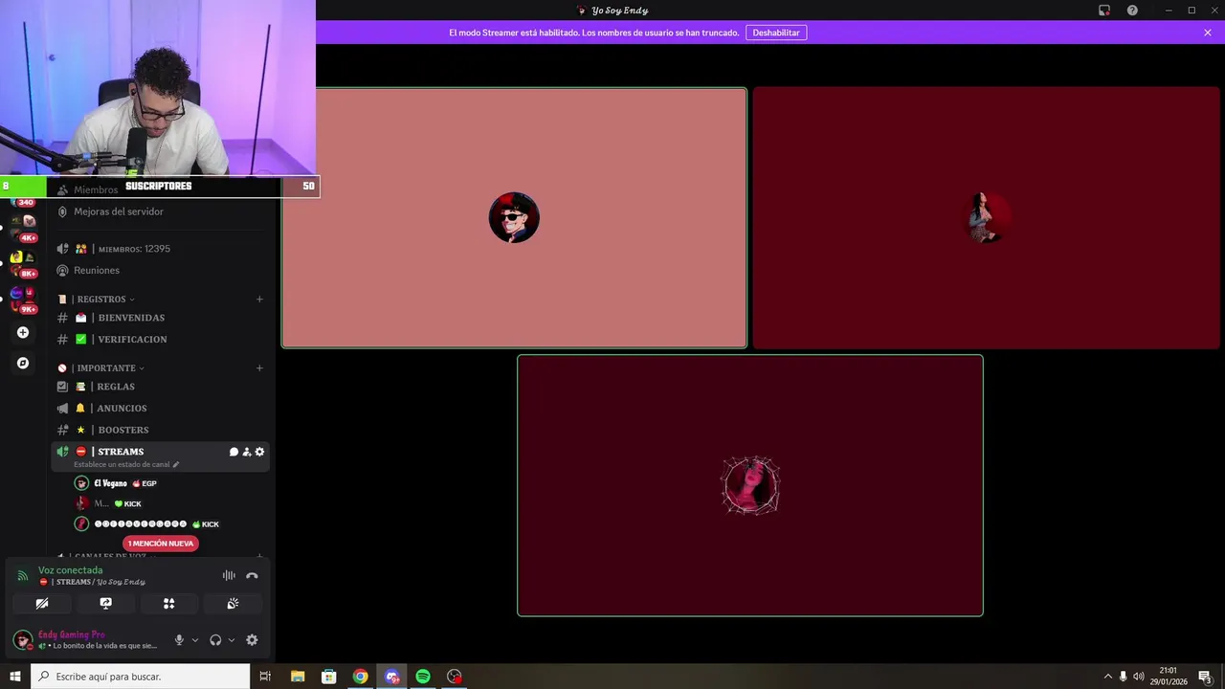Image resolution: width=1225 pixels, height=689 pixels.
Task: Open the BOOSTERS channel
Action: click(x=122, y=430)
